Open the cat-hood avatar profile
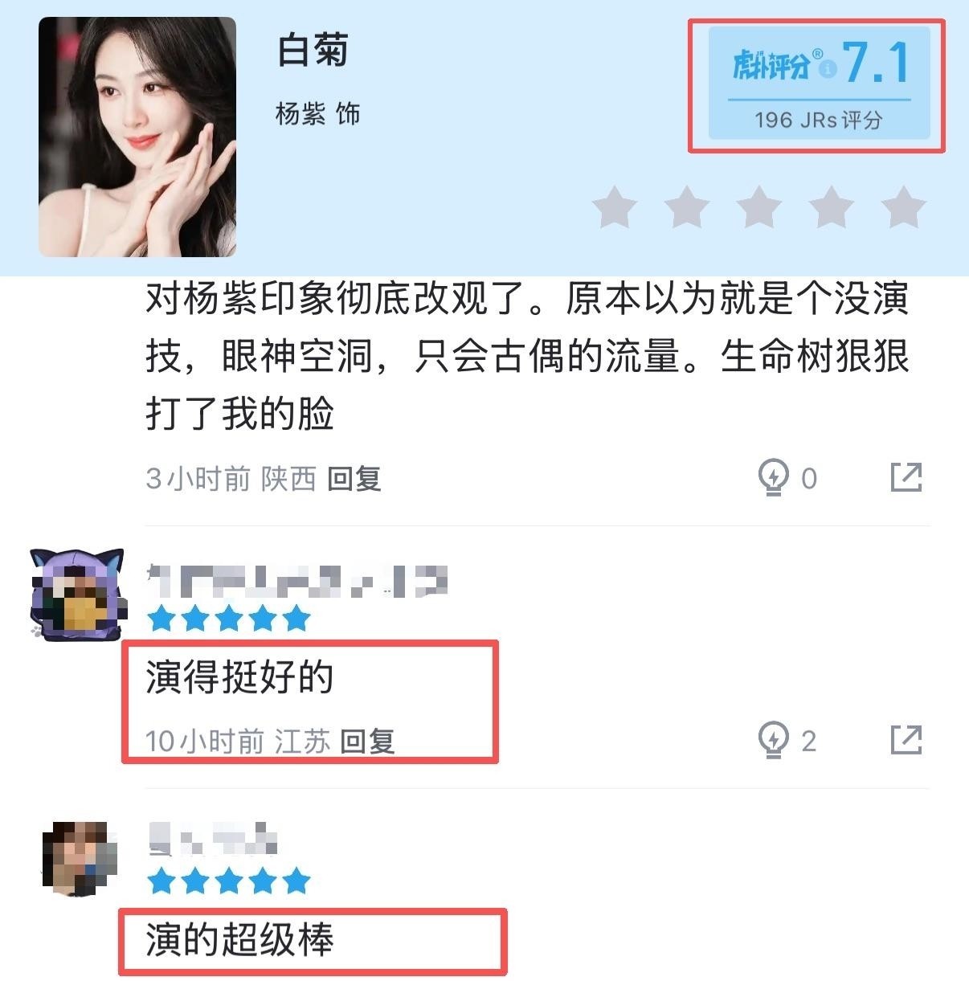 (77, 595)
